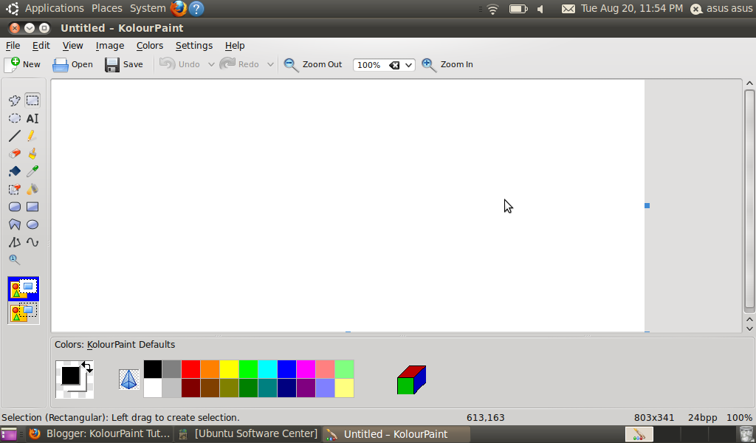Image resolution: width=756 pixels, height=443 pixels.
Task: Select the Text tool
Action: tap(32, 118)
